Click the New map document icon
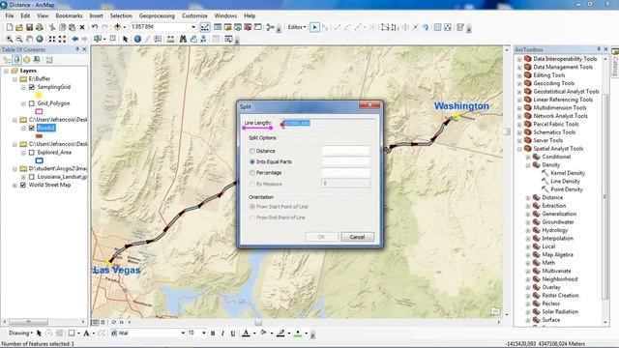The image size is (619, 348). pos(10,27)
